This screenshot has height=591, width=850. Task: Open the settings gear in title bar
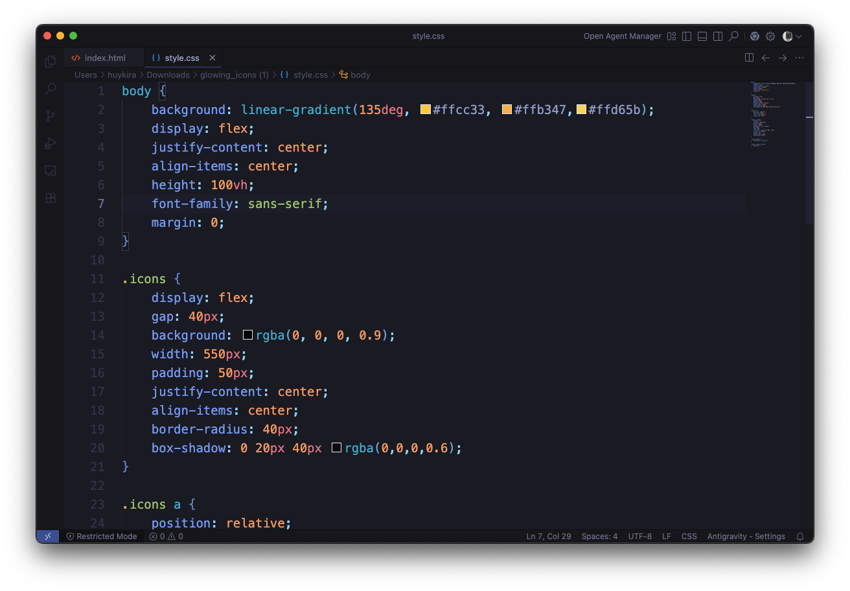pos(770,36)
